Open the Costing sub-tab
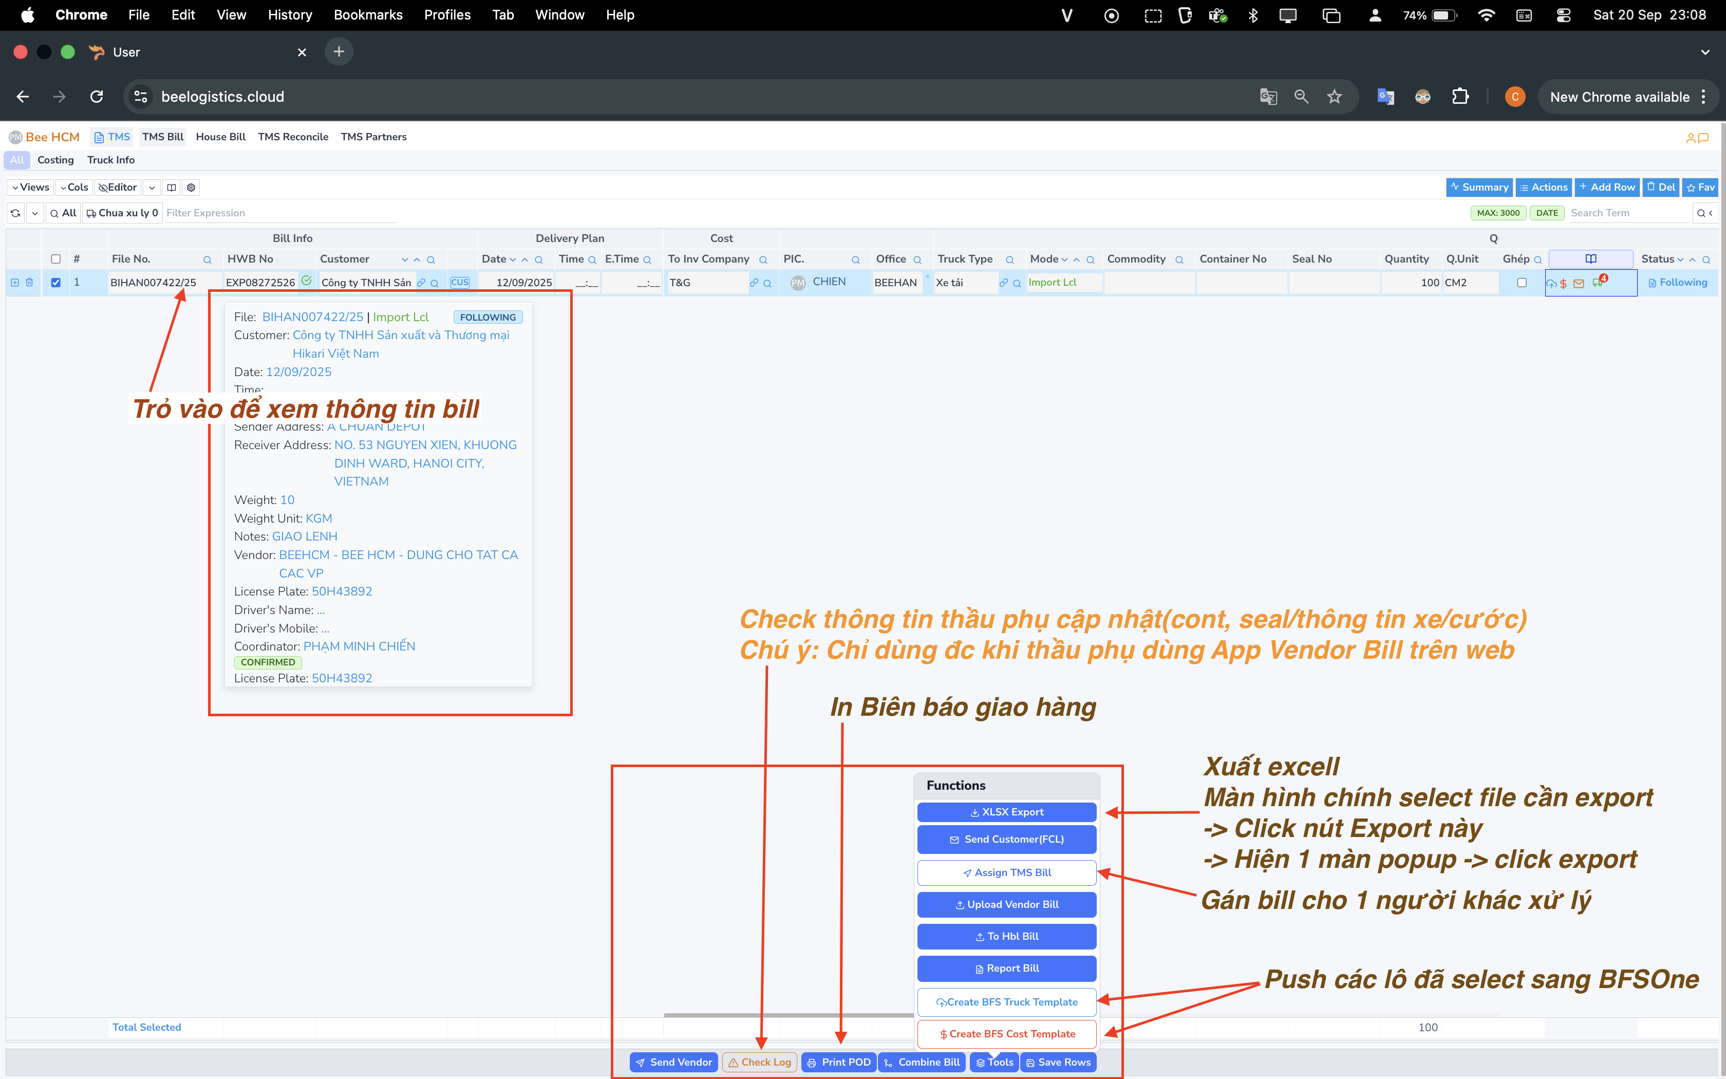The image size is (1726, 1079). point(55,160)
